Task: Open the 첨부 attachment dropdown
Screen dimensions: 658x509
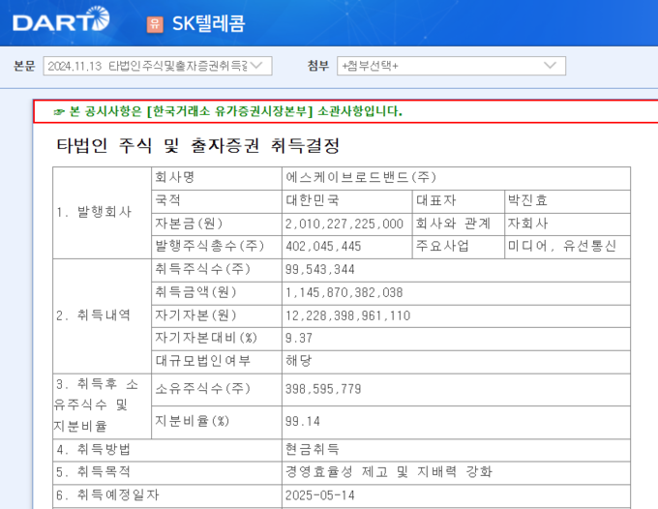Action: pyautogui.click(x=451, y=66)
